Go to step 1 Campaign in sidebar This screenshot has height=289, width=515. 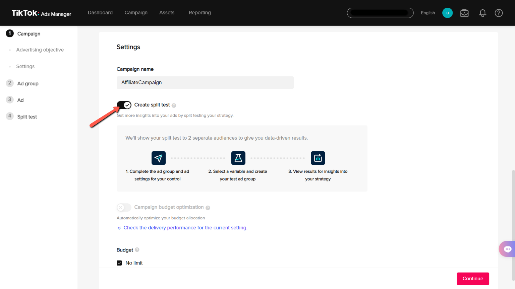click(23, 33)
